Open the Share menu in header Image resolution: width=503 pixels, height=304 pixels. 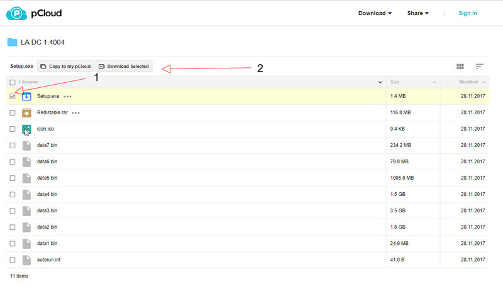417,13
